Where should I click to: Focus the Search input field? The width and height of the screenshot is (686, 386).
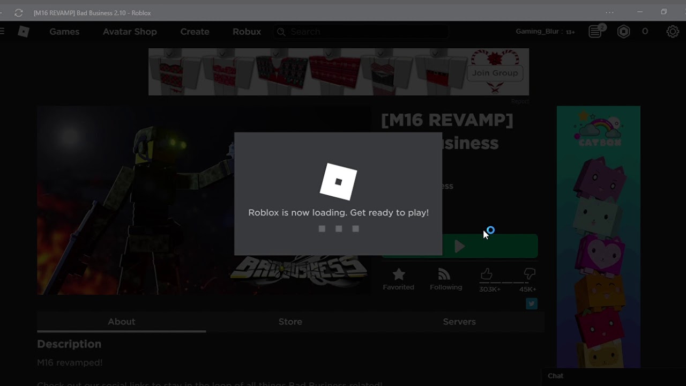click(361, 32)
